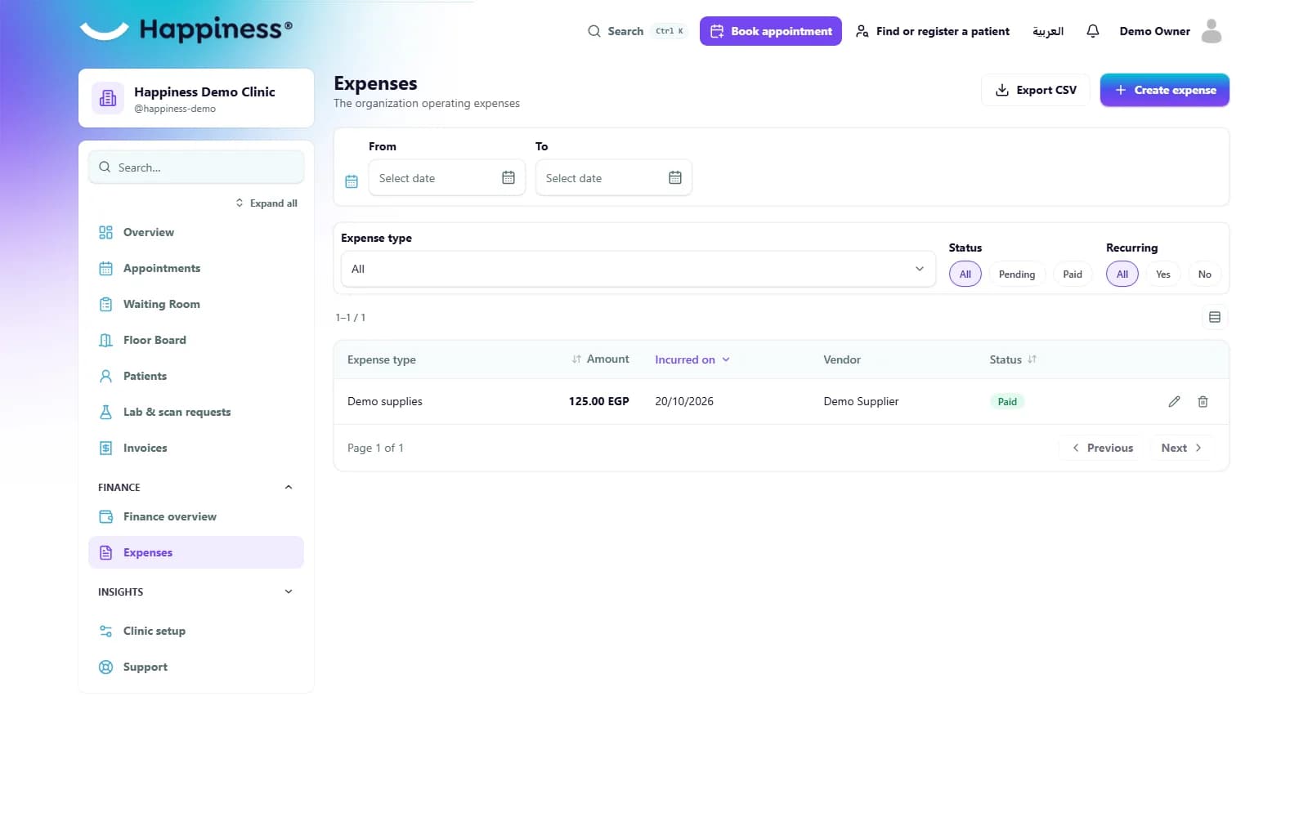
Task: Expand the INSIGHTS sidebar section
Action: [x=288, y=592]
